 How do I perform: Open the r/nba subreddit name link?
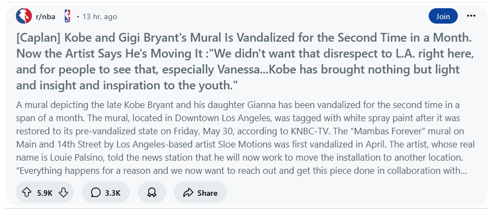pyautogui.click(x=46, y=16)
